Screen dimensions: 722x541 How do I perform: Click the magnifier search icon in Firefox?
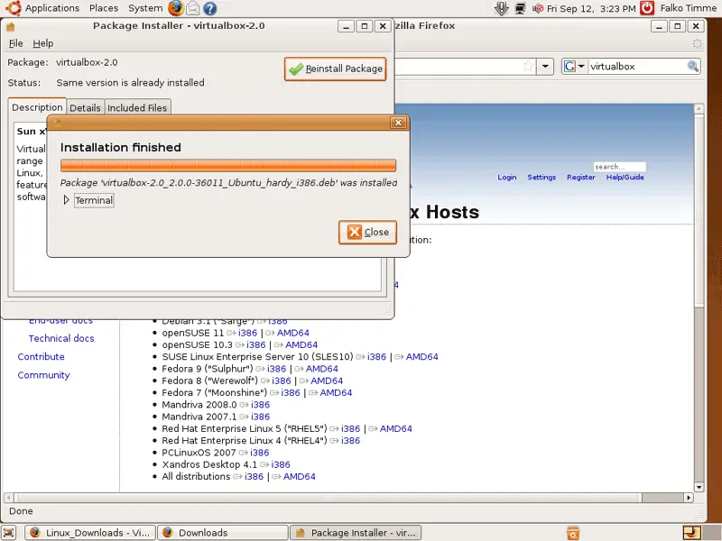[x=693, y=67]
